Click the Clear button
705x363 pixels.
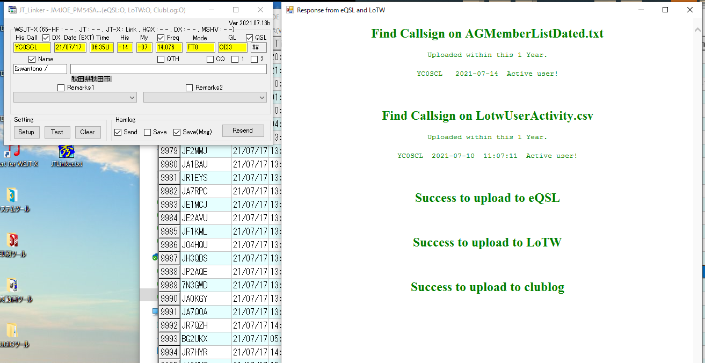tap(88, 132)
